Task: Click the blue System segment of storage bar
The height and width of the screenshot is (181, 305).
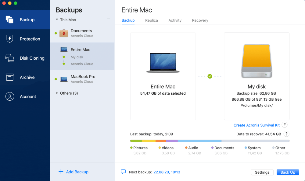Action: [199, 141]
